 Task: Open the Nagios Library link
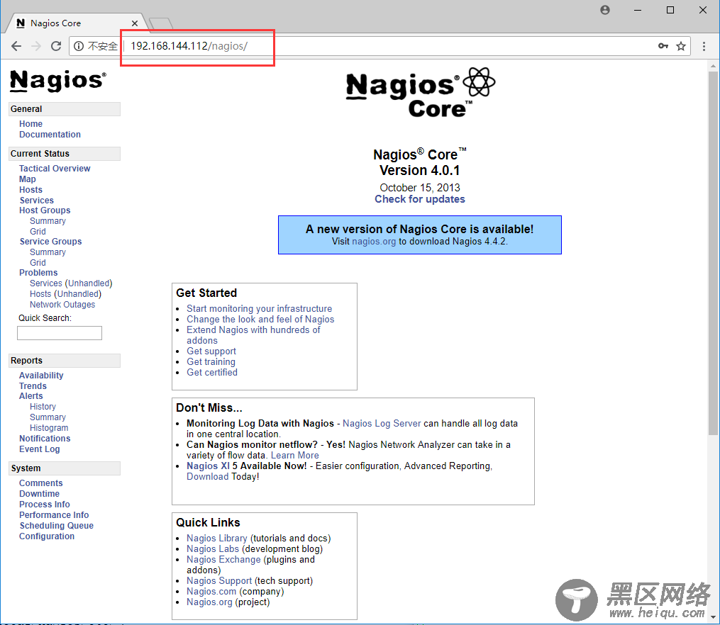click(x=217, y=539)
